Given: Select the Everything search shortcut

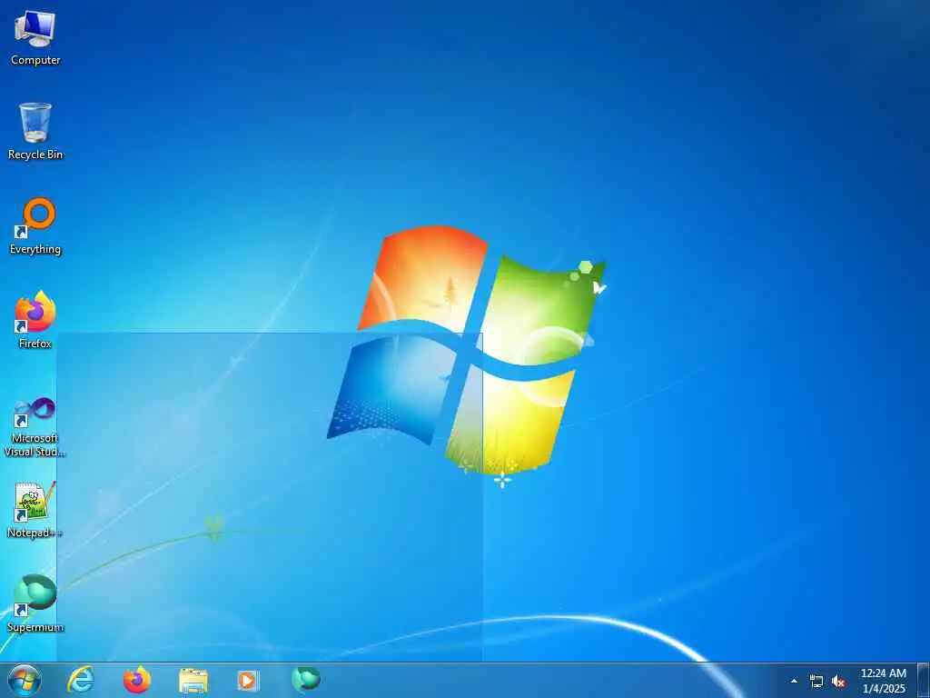Looking at the screenshot, I should click(35, 226).
